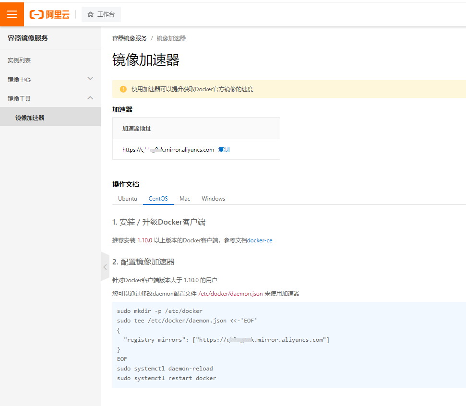Collapse the sidebar with the arrow handle
This screenshot has height=406, width=466.
click(x=105, y=267)
